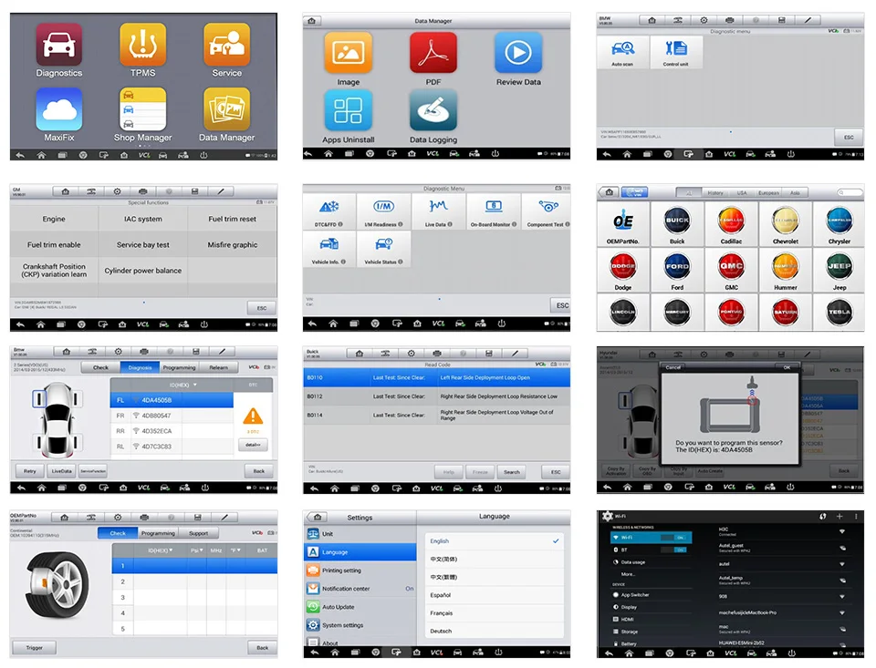Viewport: 876px width, 668px height.
Task: Open Review Data playback icon
Action: tap(518, 53)
